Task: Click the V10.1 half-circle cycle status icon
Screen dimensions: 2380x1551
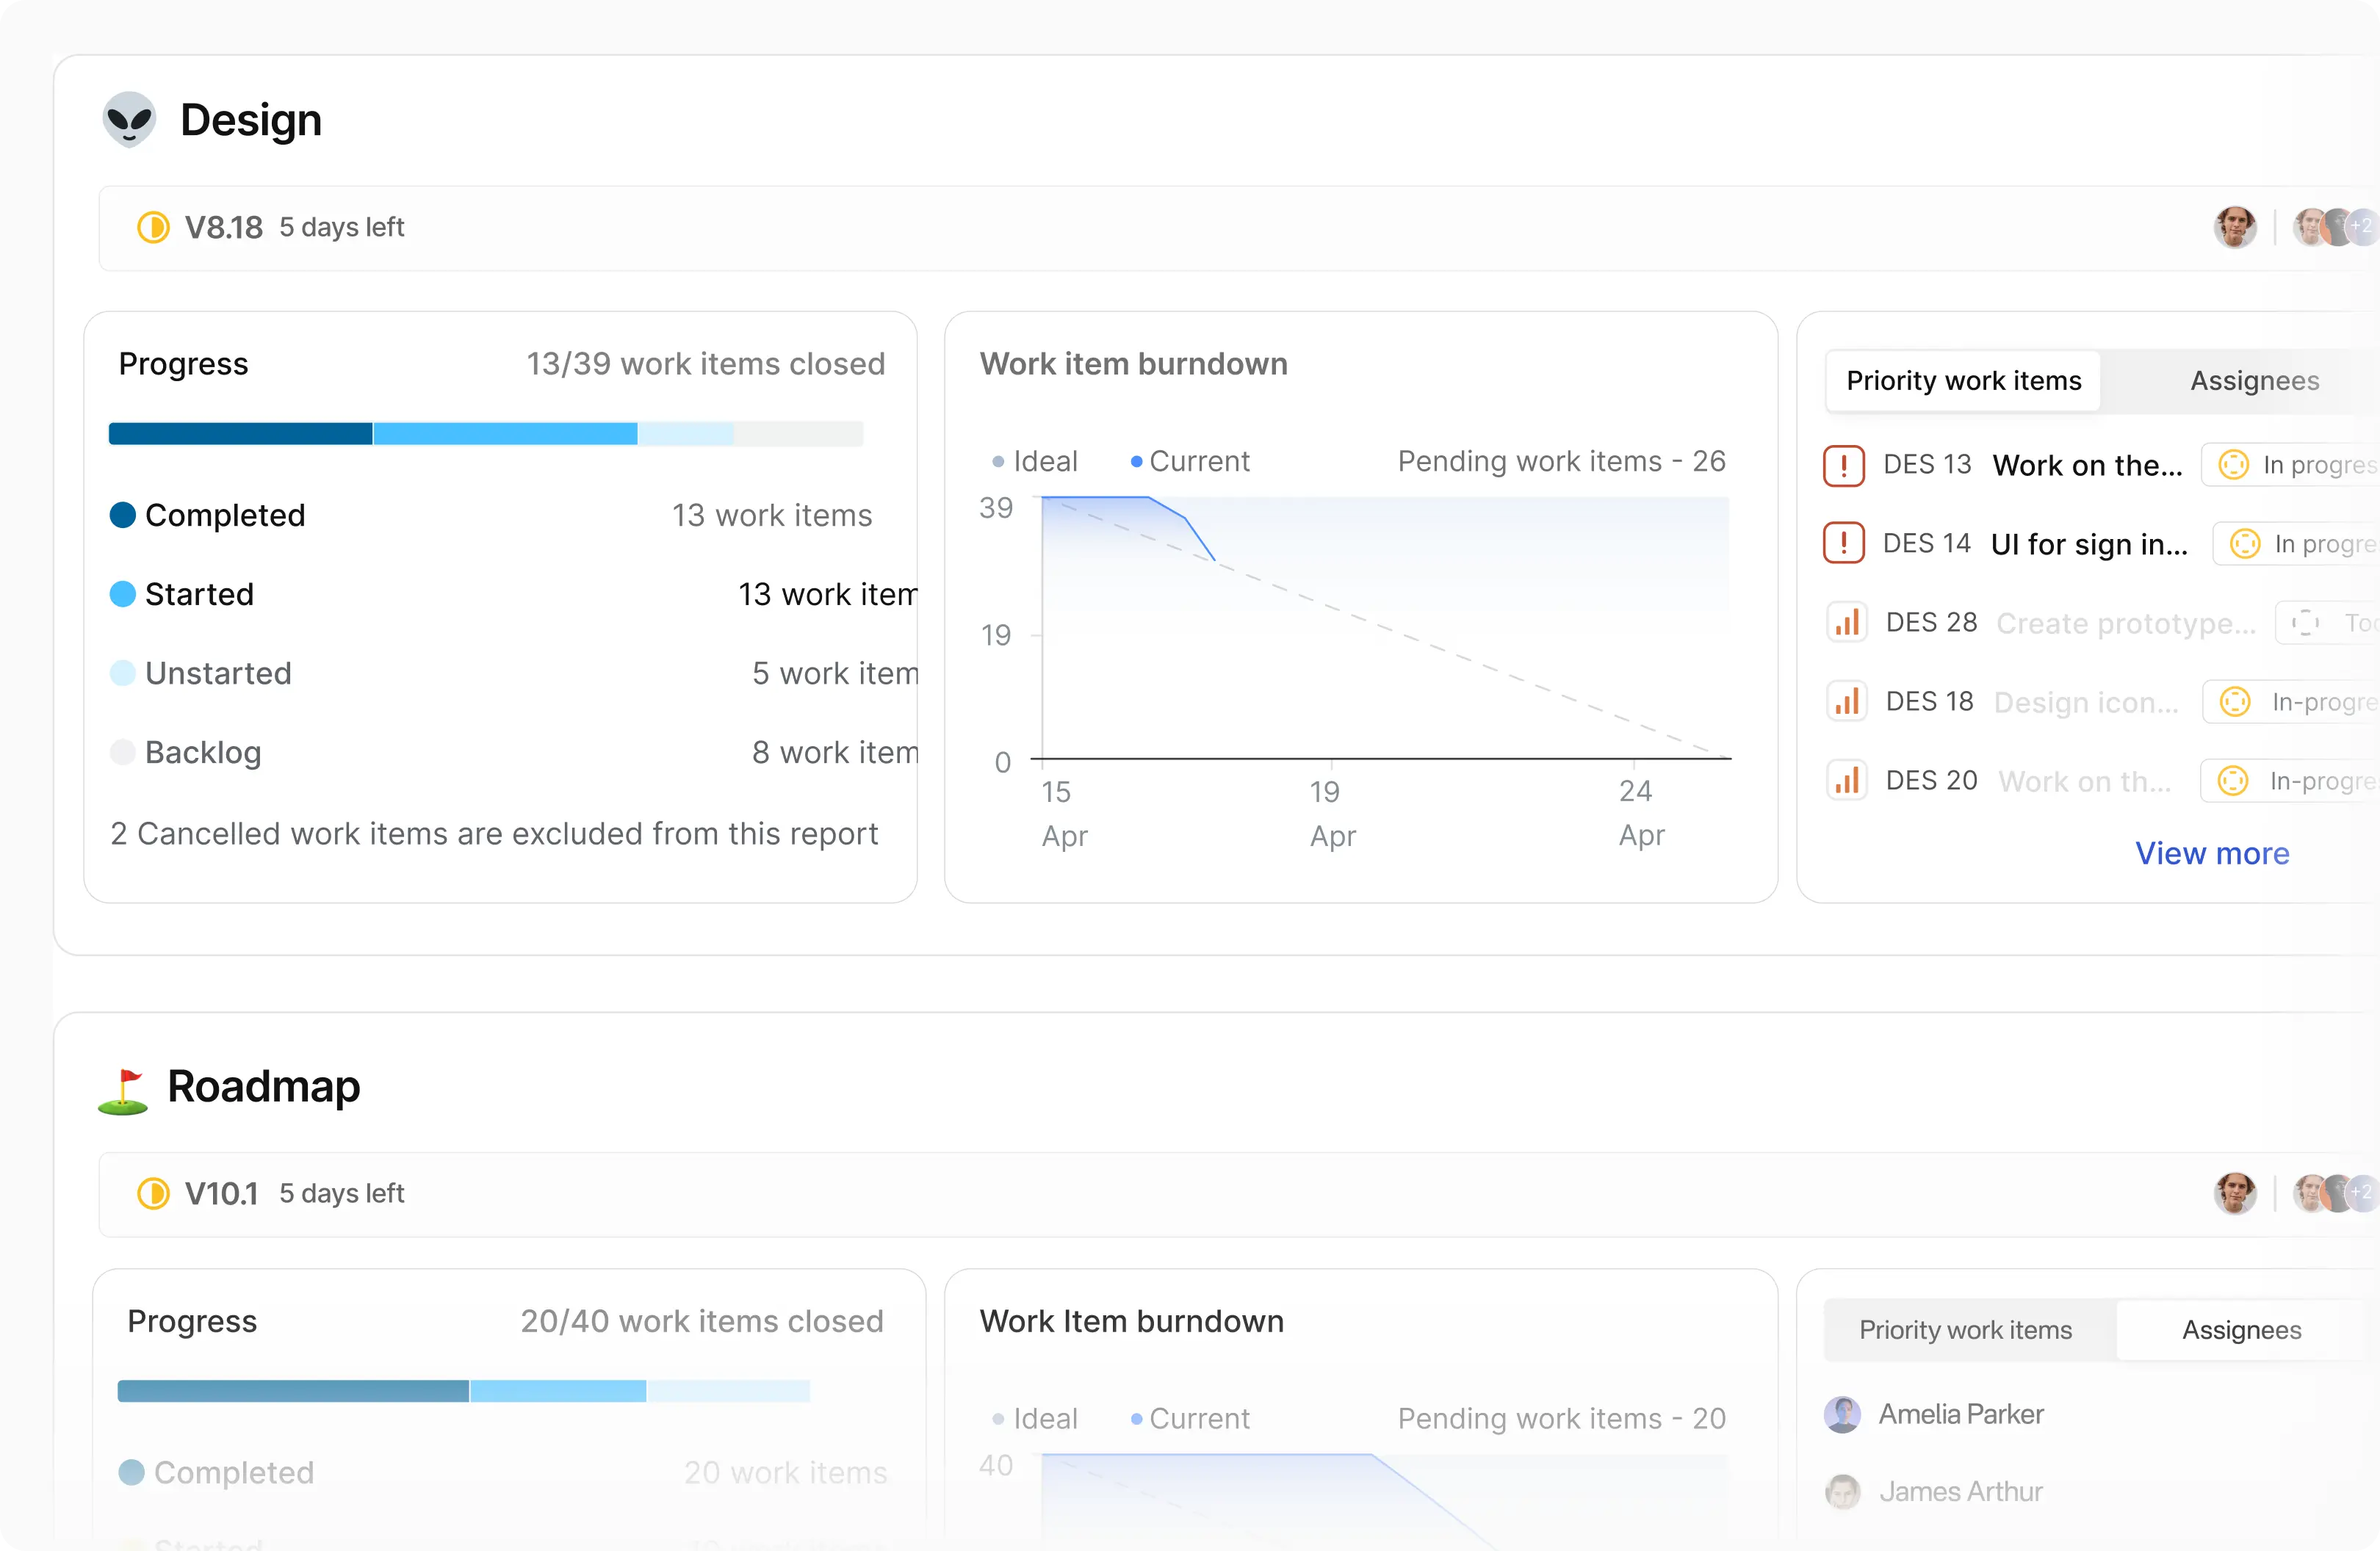Action: pos(153,1194)
